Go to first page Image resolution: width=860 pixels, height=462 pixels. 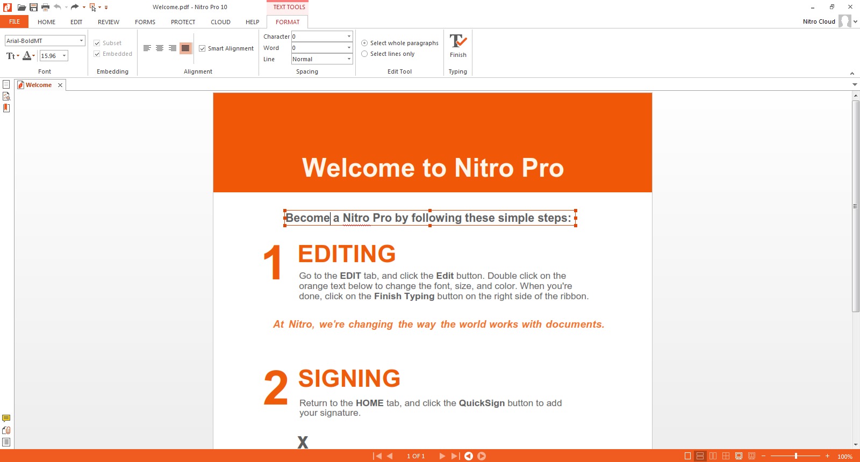377,456
